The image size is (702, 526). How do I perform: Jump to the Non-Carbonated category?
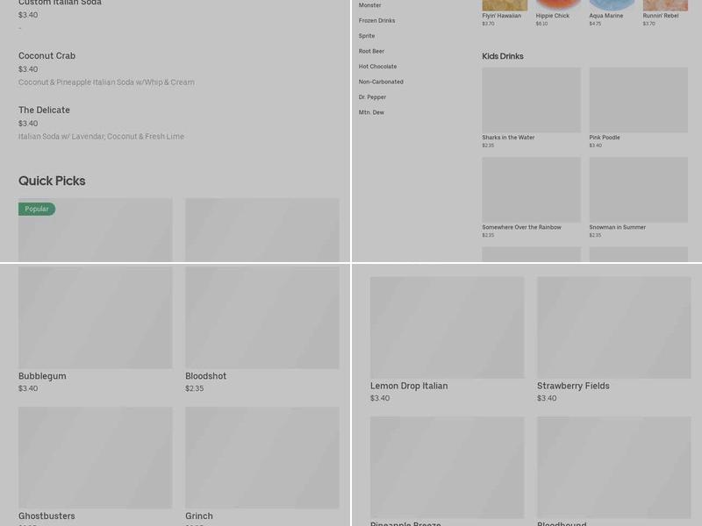click(x=381, y=82)
